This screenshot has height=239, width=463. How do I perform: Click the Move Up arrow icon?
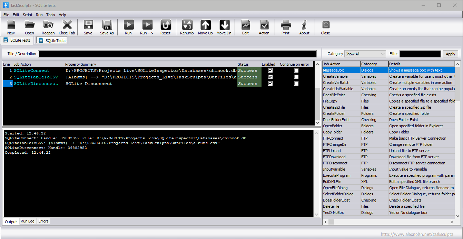pyautogui.click(x=206, y=25)
